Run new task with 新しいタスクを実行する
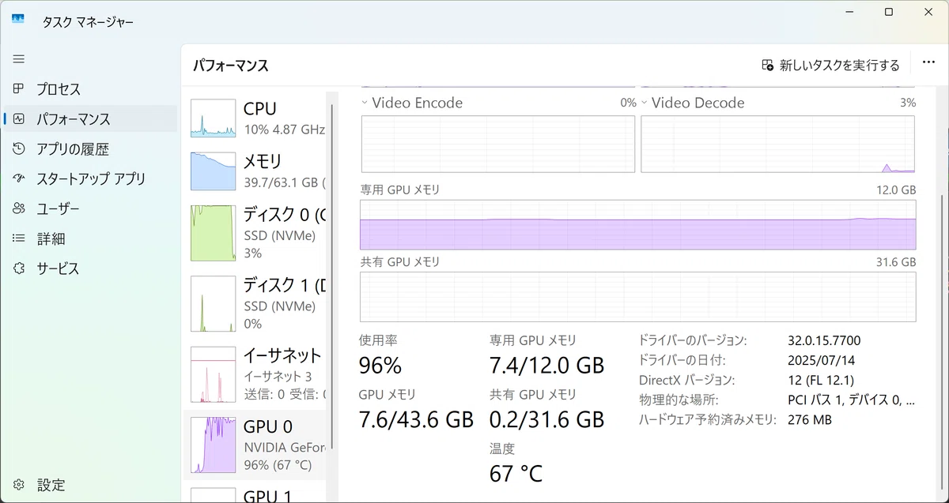 [x=830, y=65]
